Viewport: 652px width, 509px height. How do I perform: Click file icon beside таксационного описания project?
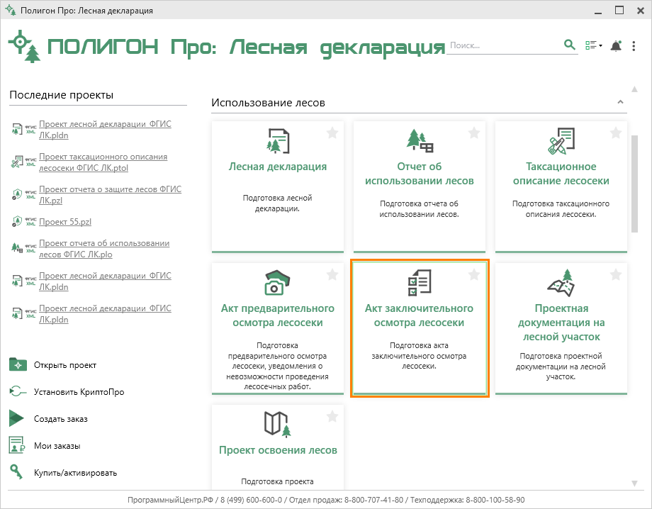(16, 162)
